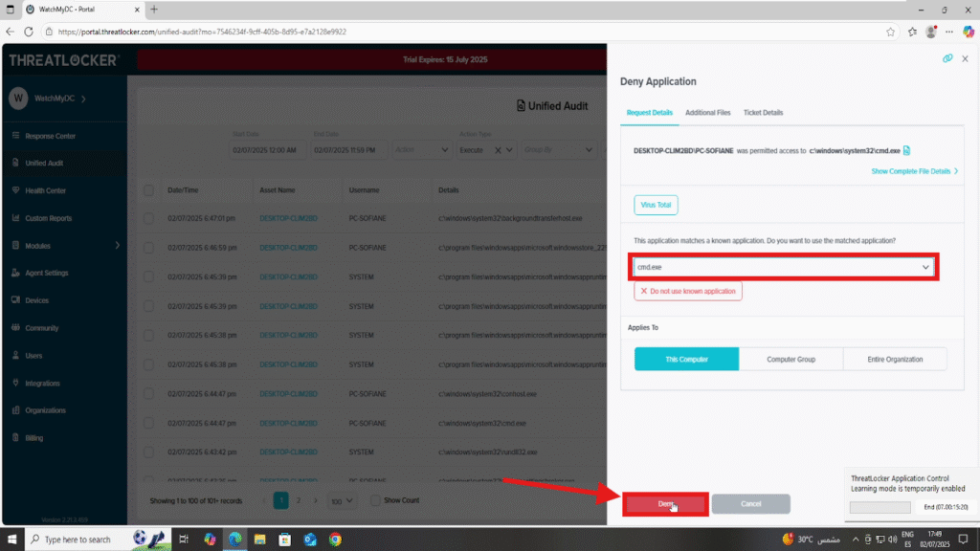The width and height of the screenshot is (980, 551).
Task: Click the Deny button
Action: 666,504
